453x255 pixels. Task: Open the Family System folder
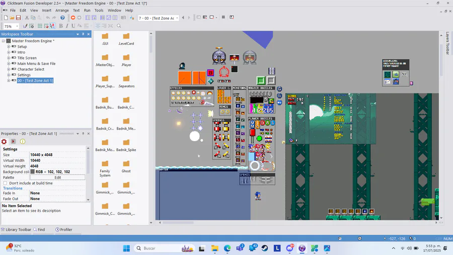coord(105,169)
